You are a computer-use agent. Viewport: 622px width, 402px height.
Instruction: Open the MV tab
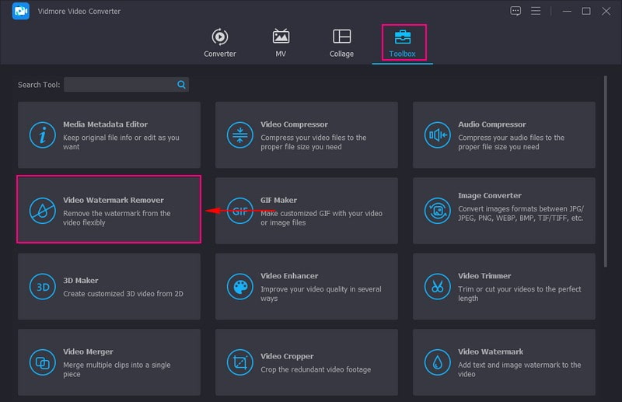click(x=281, y=43)
